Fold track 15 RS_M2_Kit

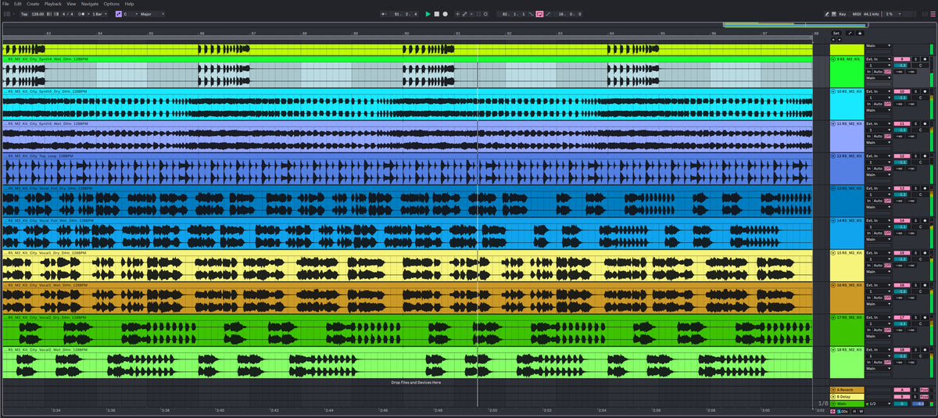click(833, 253)
